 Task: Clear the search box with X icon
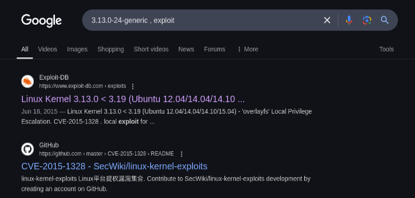(x=327, y=20)
